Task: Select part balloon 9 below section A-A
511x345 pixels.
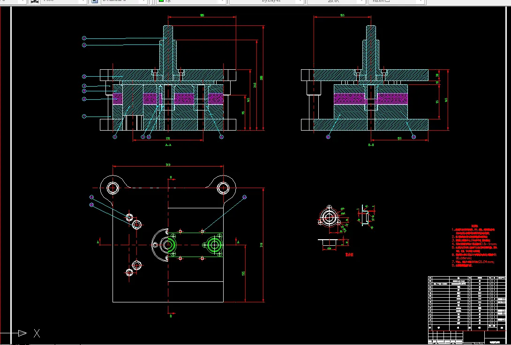Action: (x=143, y=137)
